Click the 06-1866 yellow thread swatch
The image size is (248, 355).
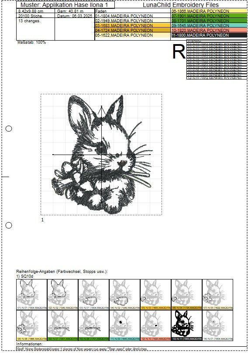[209, 11]
